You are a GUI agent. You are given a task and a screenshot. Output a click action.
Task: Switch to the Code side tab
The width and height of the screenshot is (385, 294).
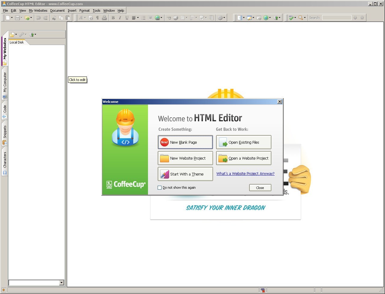[5, 111]
